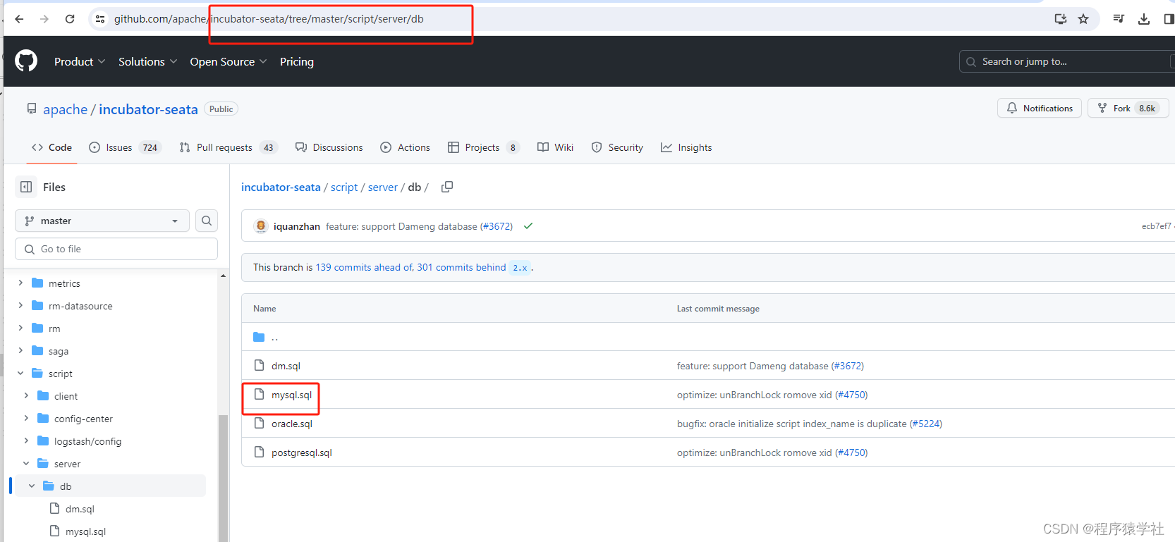Open the server breadcrumb link
Viewport: 1175px width, 542px height.
[x=383, y=187]
